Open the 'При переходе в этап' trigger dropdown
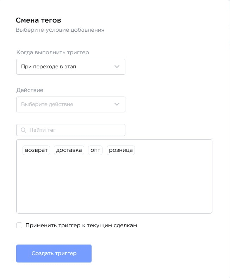The height and width of the screenshot is (278, 230). click(70, 67)
